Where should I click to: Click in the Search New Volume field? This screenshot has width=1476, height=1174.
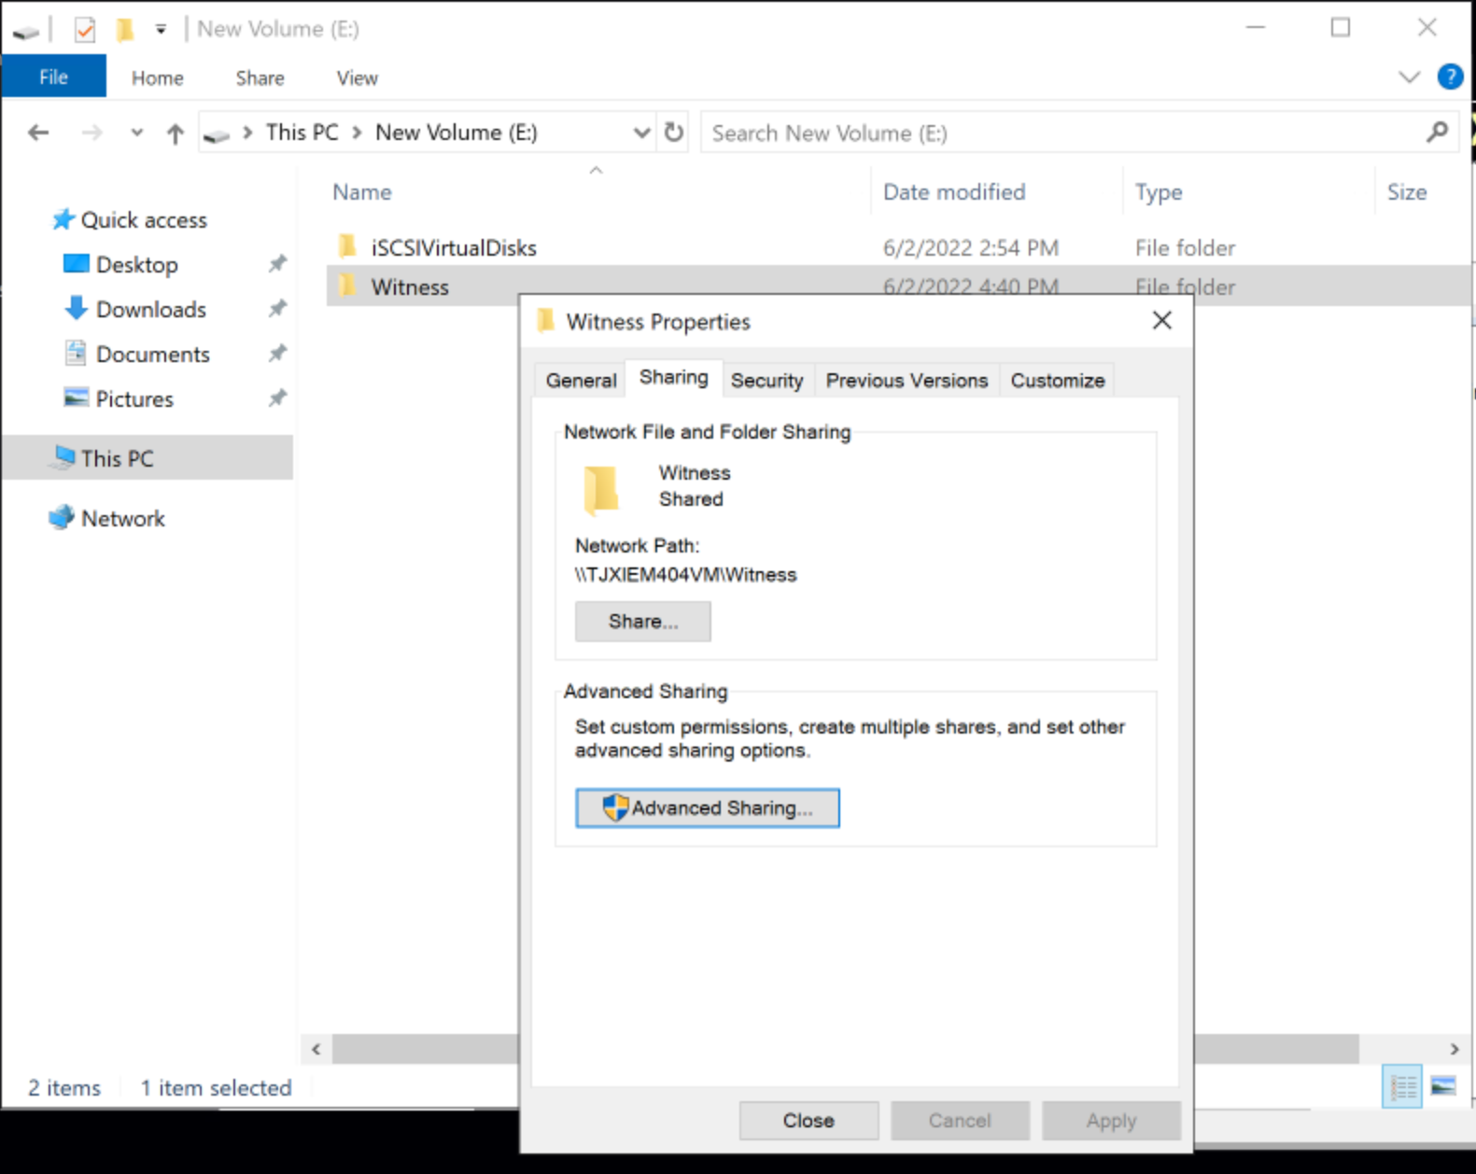pyautogui.click(x=1055, y=133)
